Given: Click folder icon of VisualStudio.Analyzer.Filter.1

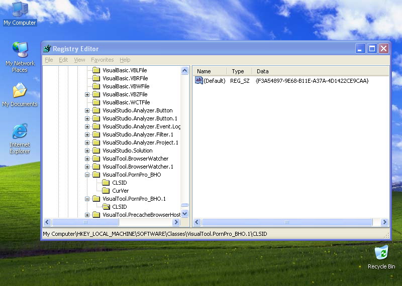Looking at the screenshot, I should coord(96,134).
